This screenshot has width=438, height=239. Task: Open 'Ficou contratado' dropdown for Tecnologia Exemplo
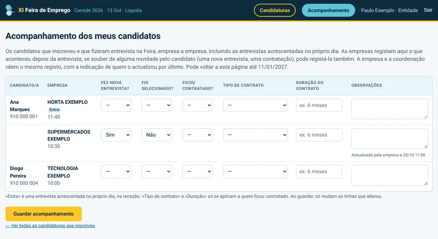point(198,171)
